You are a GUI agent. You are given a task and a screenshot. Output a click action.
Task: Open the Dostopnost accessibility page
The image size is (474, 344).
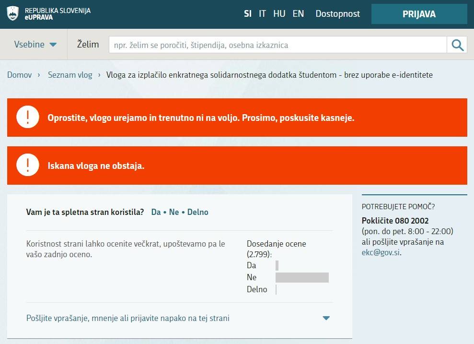337,14
